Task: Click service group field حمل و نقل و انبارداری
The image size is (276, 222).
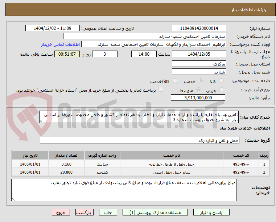Action: [x=139, y=140]
